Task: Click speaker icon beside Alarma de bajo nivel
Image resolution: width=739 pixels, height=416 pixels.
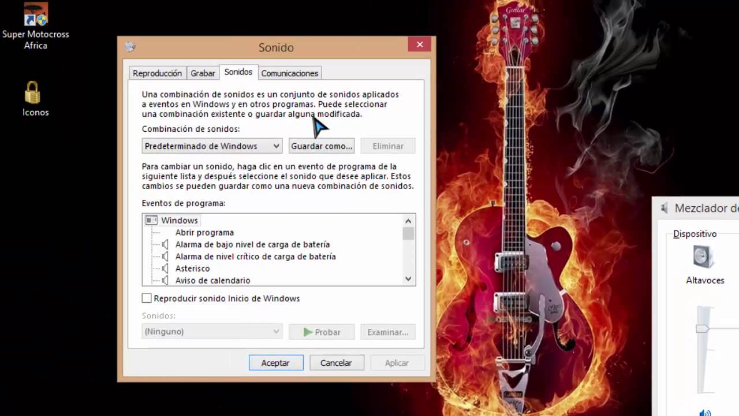Action: (x=165, y=244)
